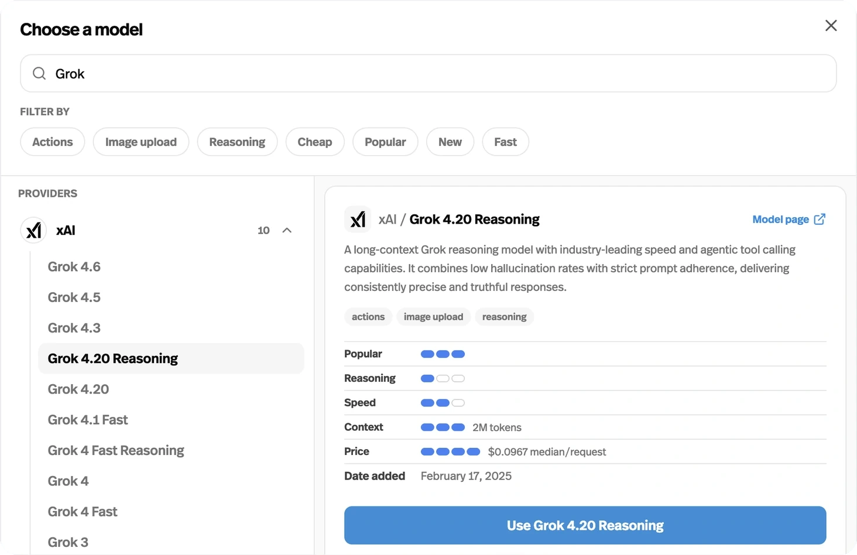Screen dimensions: 857x555
Task: Click the Popular rating indicator
Action: point(443,354)
